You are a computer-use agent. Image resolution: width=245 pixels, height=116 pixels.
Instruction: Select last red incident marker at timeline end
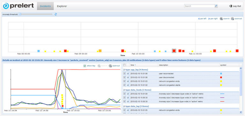pos(237,51)
